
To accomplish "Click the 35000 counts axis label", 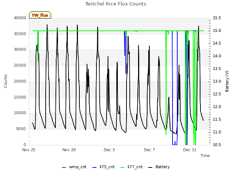I will tap(20, 34).
